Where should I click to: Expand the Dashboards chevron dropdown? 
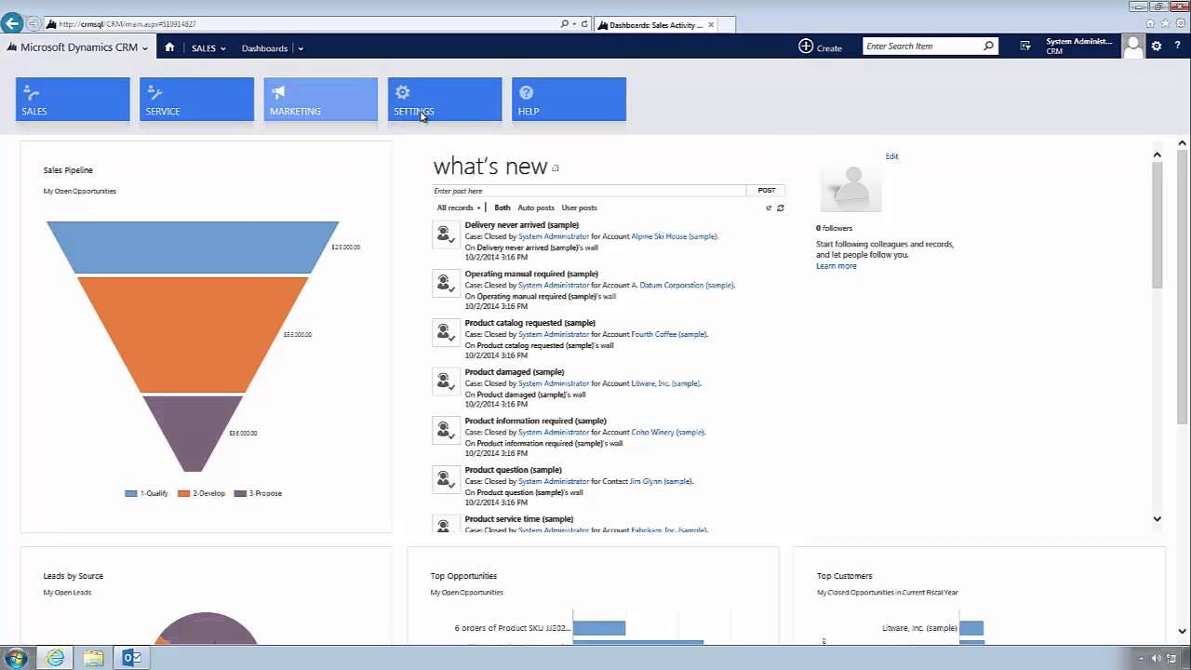pos(300,48)
